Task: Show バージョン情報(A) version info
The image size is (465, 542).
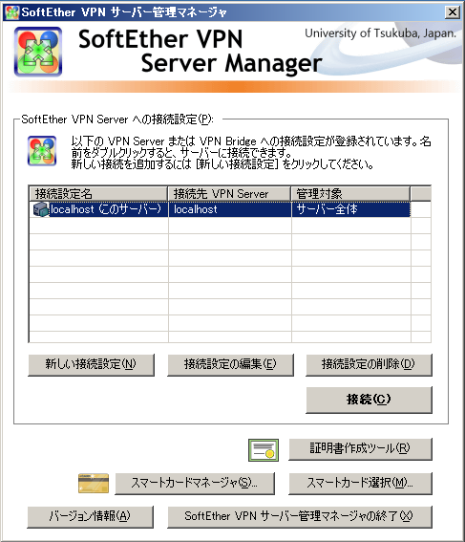Action: point(90,517)
